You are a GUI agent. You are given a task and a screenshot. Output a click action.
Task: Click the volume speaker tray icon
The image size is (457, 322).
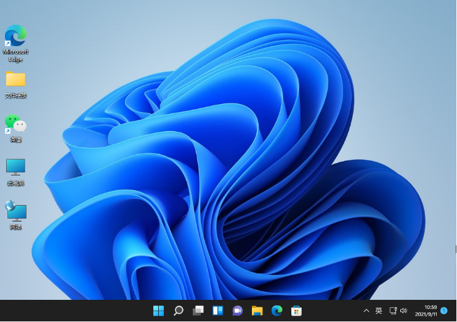point(404,311)
